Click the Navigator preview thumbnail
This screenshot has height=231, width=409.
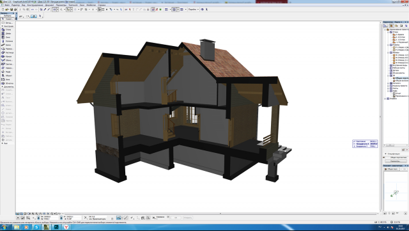pos(395,191)
